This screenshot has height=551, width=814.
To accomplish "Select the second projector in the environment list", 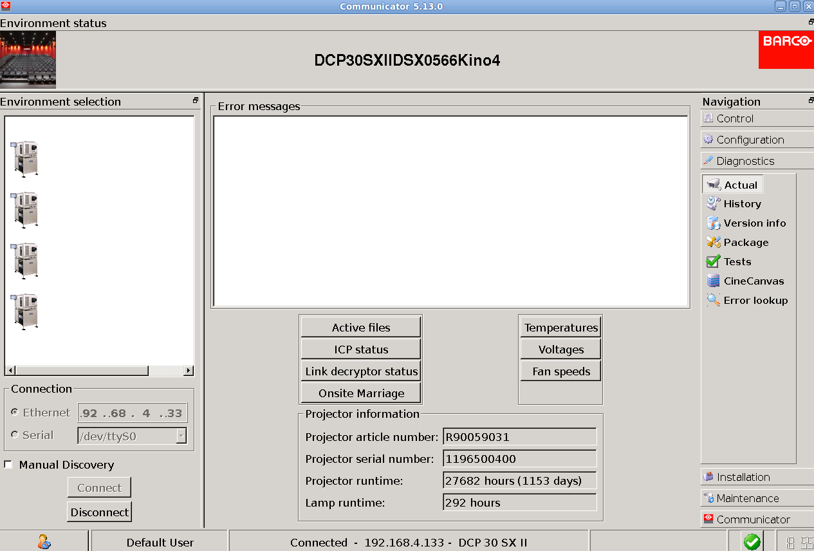I will tap(24, 209).
